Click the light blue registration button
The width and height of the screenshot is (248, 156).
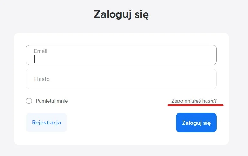(x=46, y=123)
